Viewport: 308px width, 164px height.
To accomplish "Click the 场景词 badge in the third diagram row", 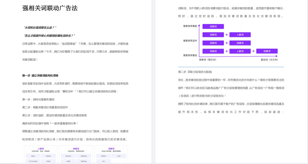I will tap(240, 43).
